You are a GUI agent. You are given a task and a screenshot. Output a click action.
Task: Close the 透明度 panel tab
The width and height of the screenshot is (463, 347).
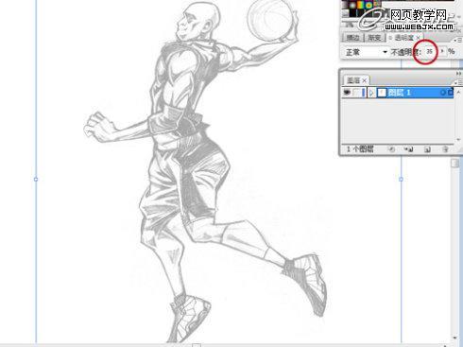tap(418, 38)
